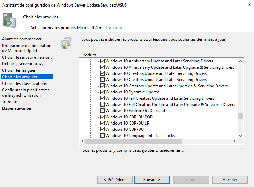Click the Suivant button
The width and height of the screenshot is (254, 187).
coord(152,179)
